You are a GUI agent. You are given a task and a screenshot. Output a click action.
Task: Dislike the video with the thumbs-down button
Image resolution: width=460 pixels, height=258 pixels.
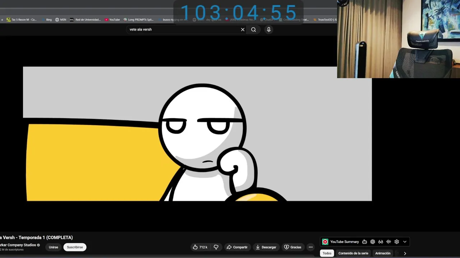point(216,247)
